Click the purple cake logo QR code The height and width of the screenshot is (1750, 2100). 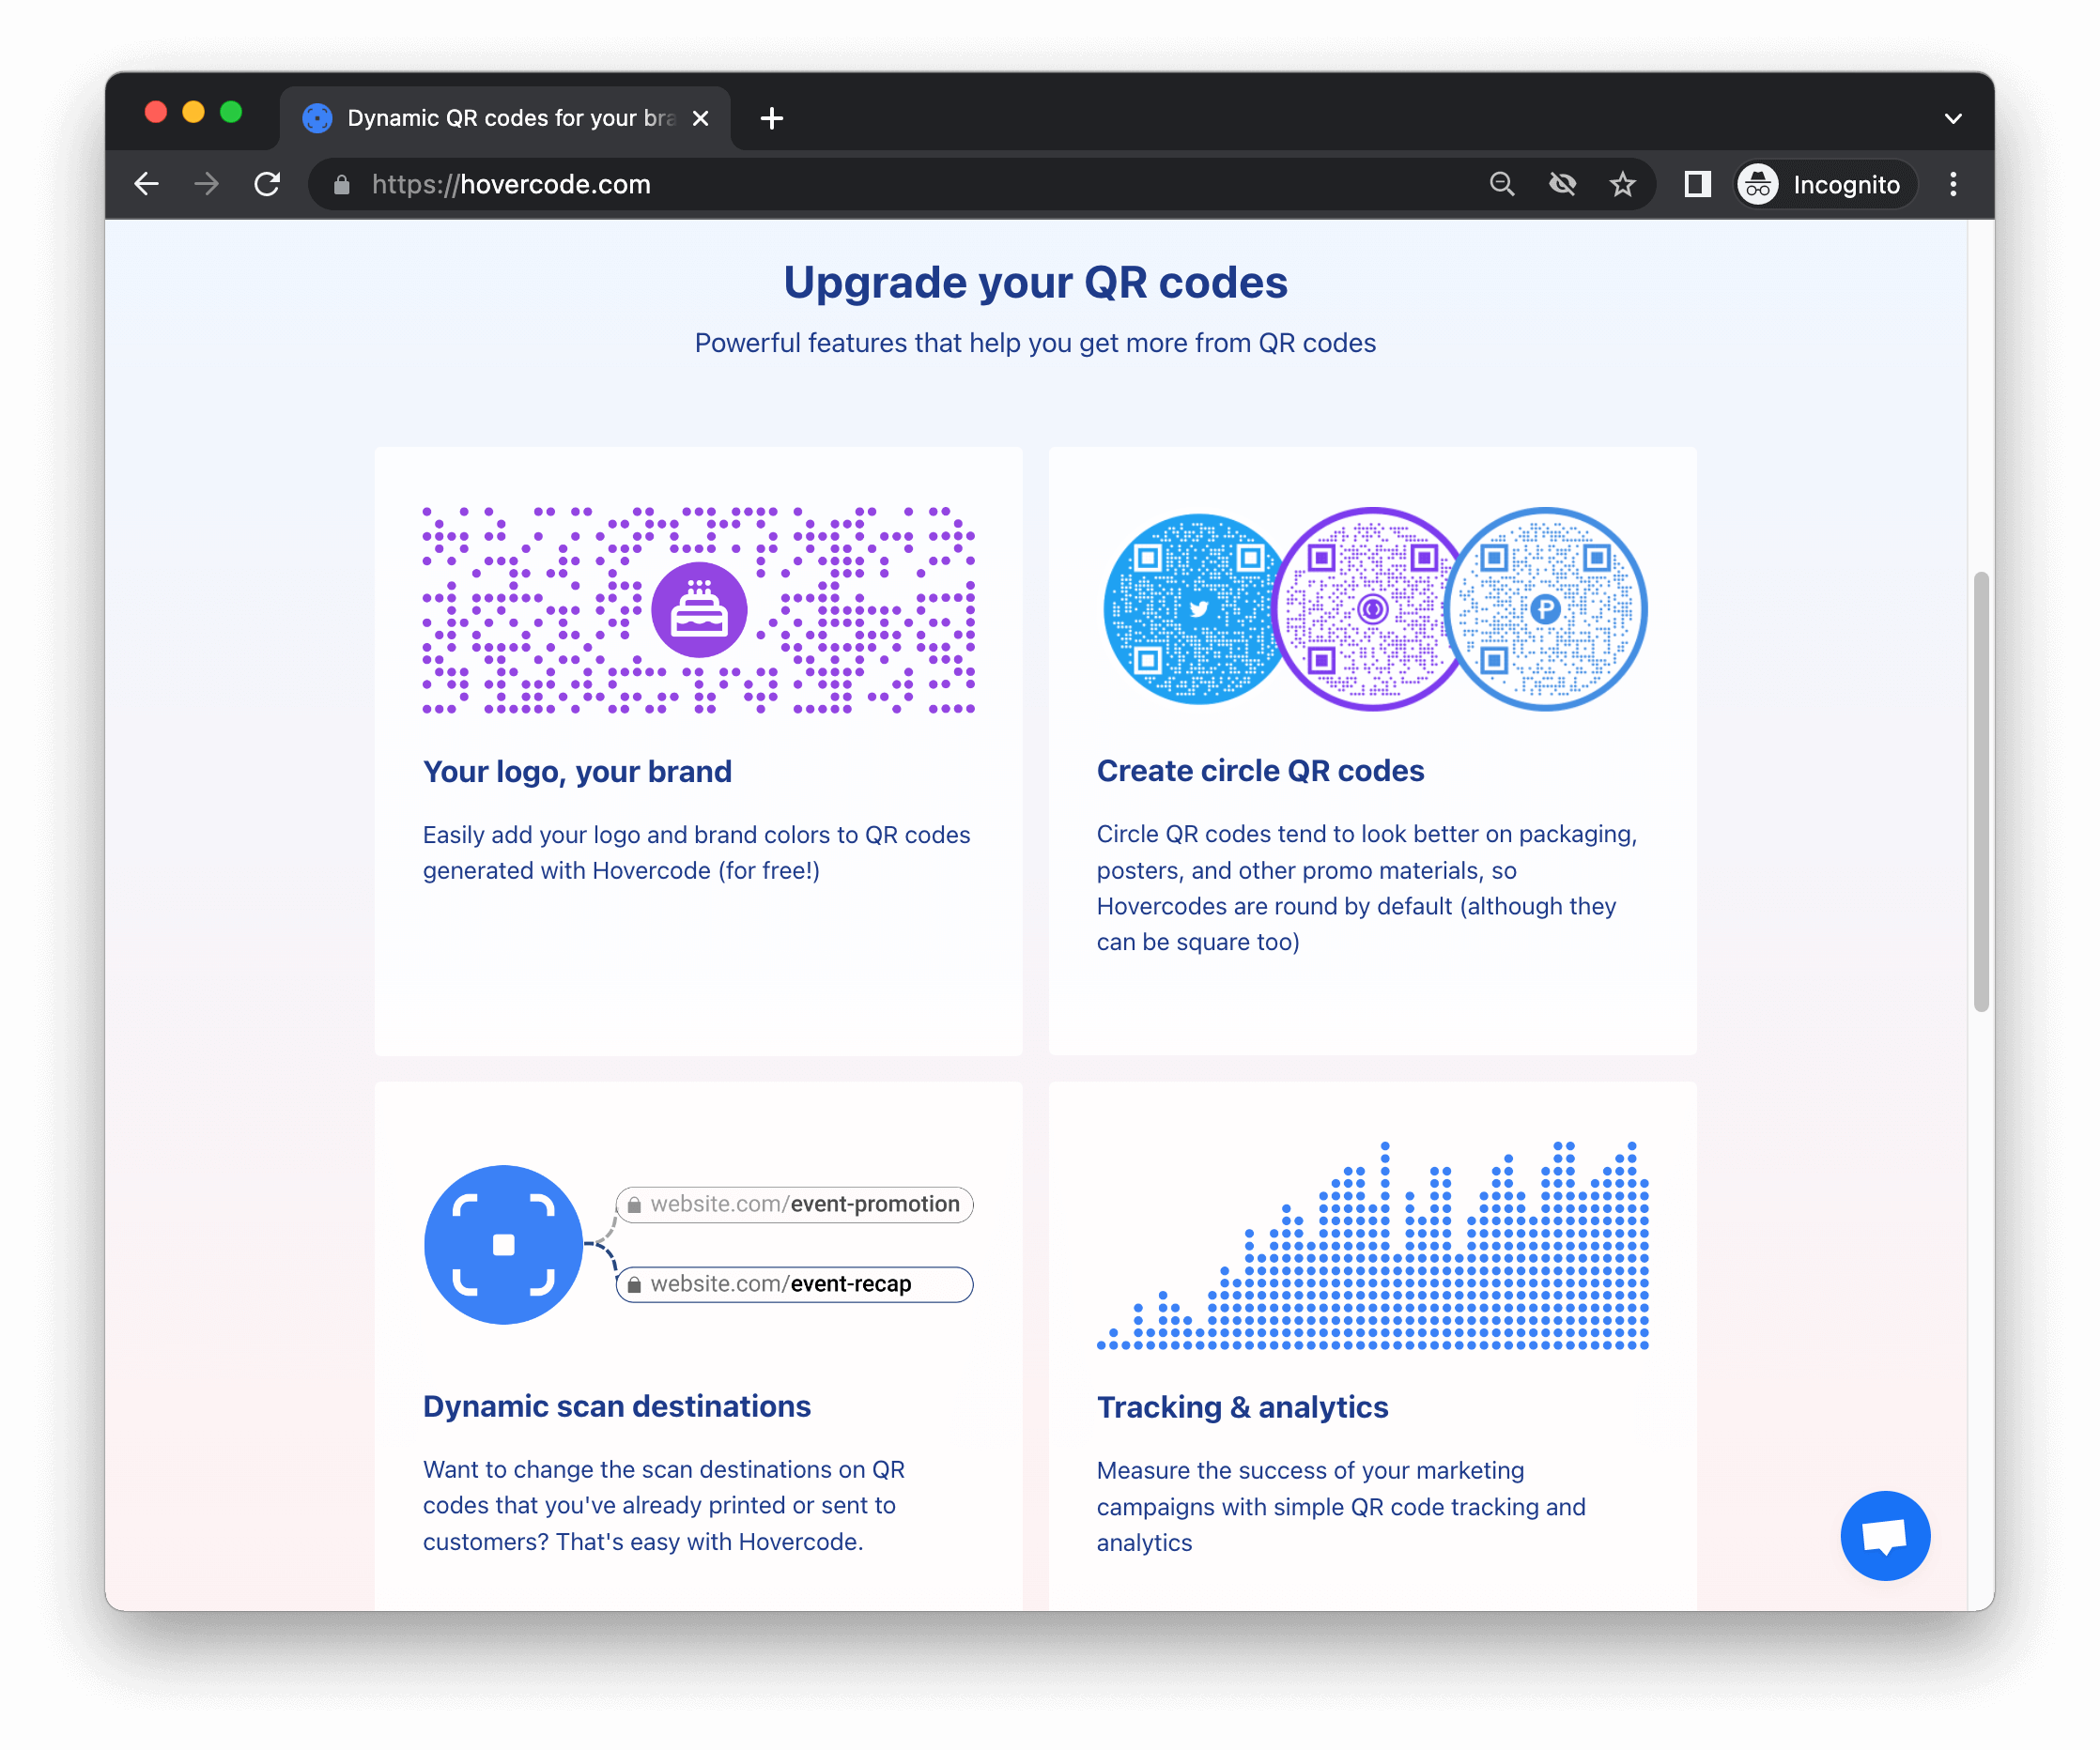point(698,609)
